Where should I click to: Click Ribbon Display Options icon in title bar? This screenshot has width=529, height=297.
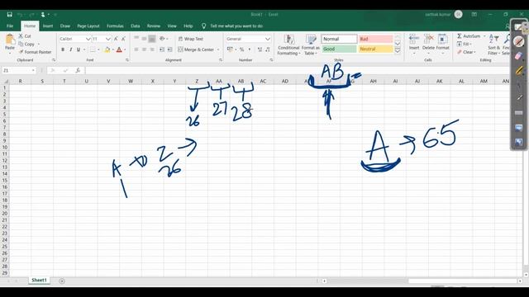[x=474, y=15]
